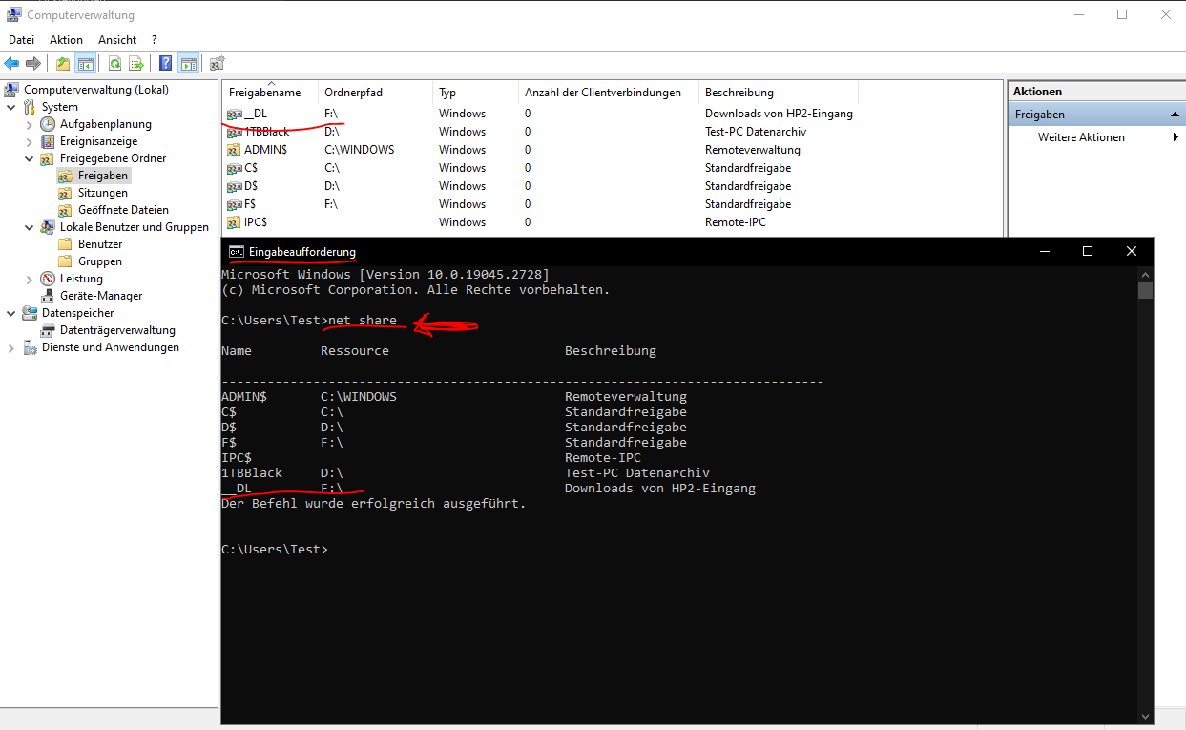Collapse the Freigegebene Ordner node
This screenshot has width=1186, height=730.
(x=30, y=158)
